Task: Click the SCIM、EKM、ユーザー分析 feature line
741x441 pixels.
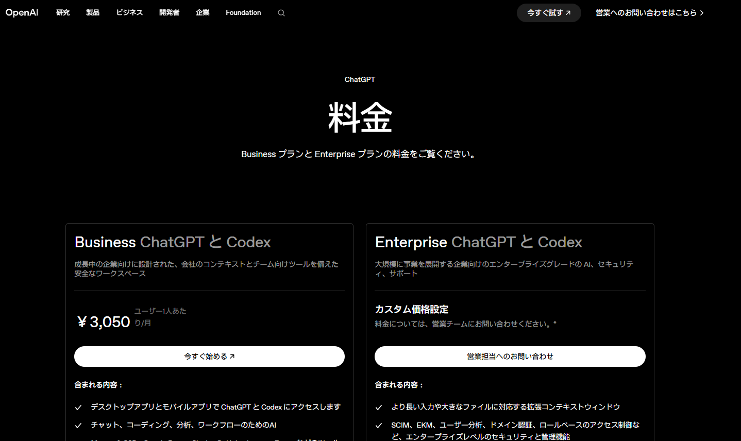Action: 515,431
